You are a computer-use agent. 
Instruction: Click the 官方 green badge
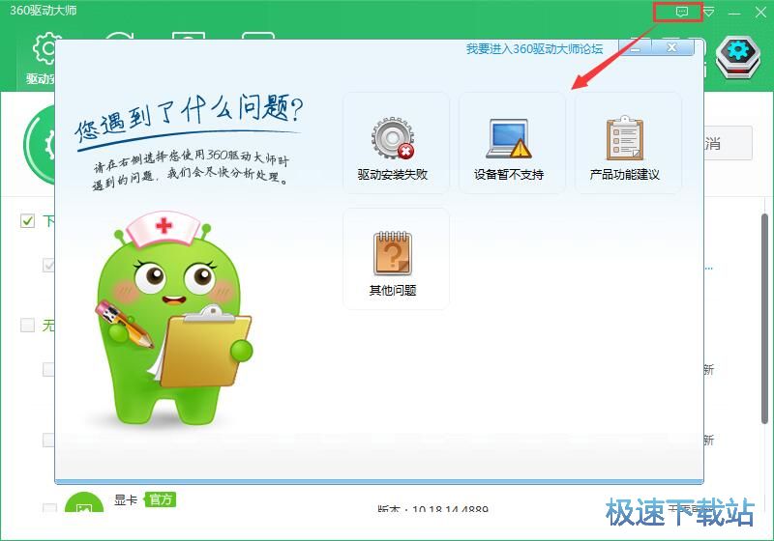click(x=161, y=499)
